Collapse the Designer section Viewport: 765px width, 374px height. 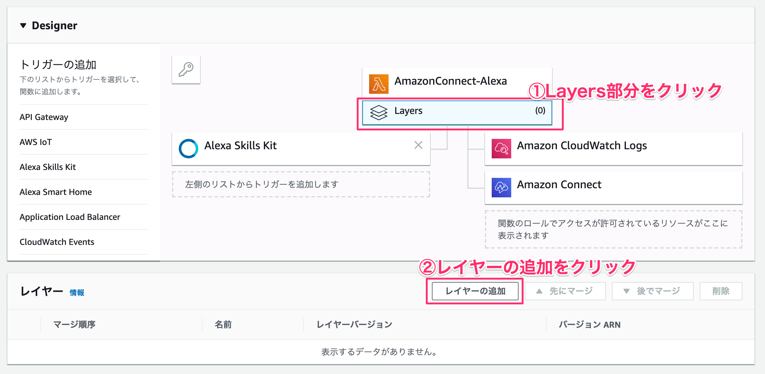pyautogui.click(x=23, y=26)
